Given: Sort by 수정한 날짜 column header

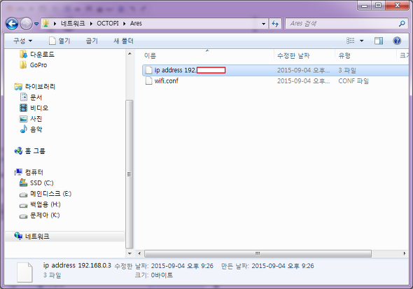Looking at the screenshot, I should click(x=294, y=56).
